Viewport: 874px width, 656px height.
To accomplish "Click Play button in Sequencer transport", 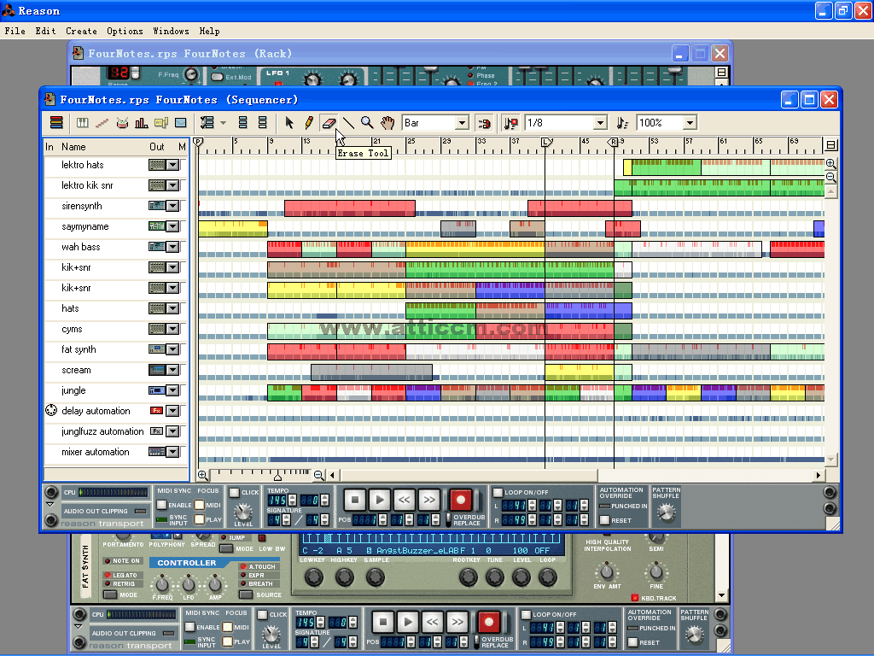I will point(380,500).
